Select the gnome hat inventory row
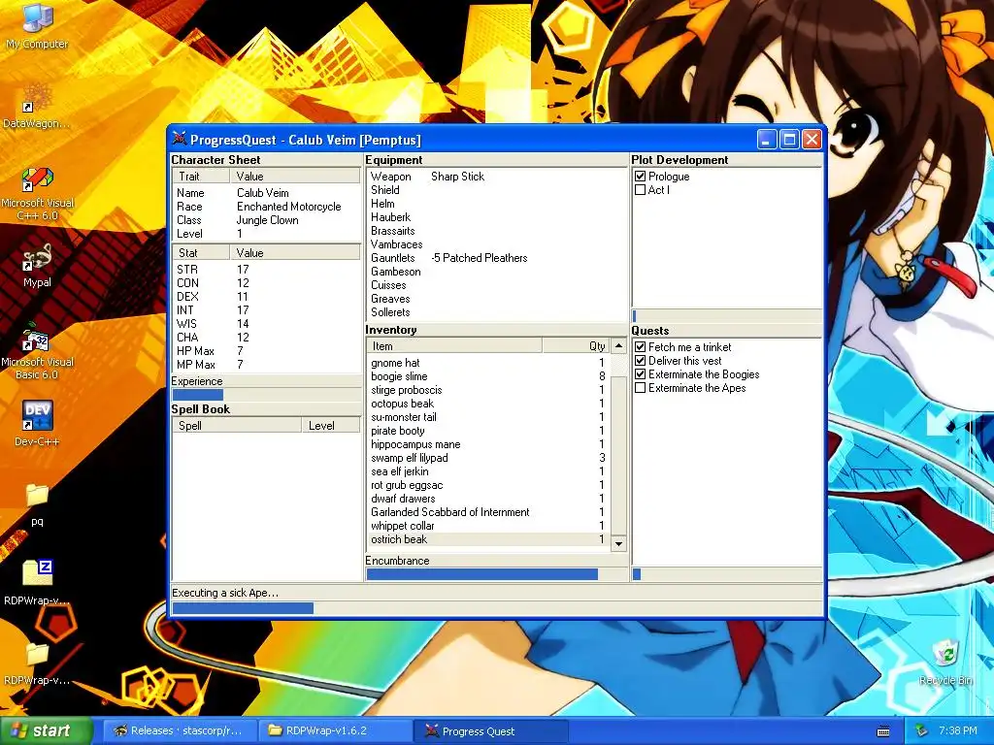The width and height of the screenshot is (994, 745). coord(488,363)
